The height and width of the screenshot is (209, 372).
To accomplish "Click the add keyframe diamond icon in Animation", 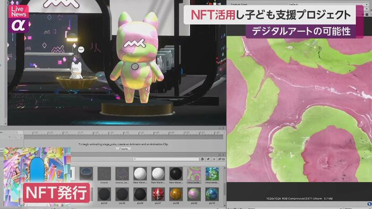I will tap(10, 137).
